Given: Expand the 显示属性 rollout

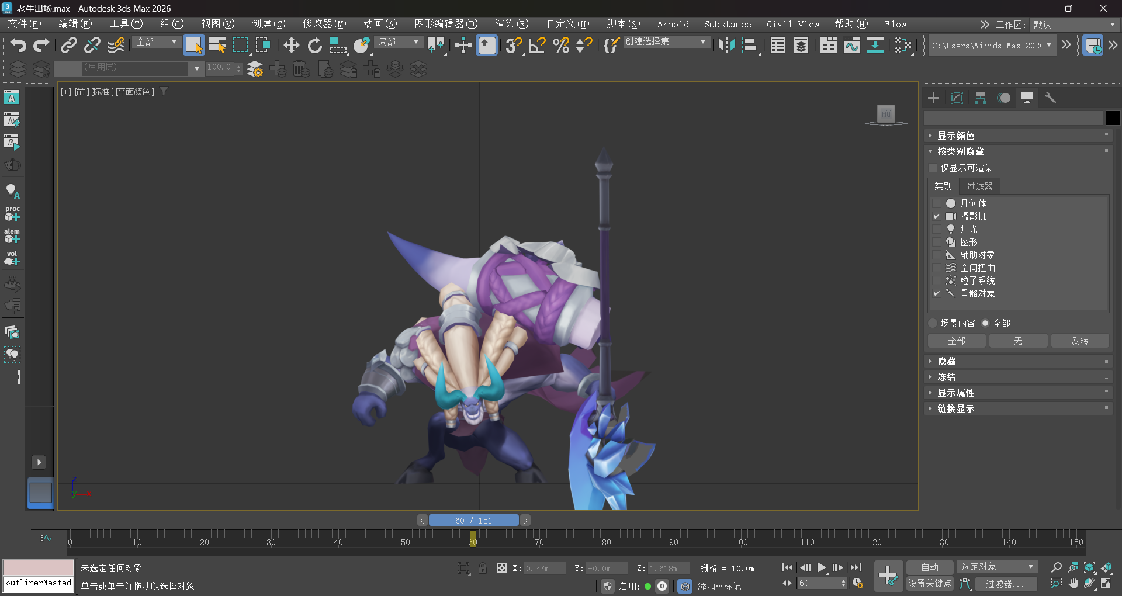Looking at the screenshot, I should [1018, 393].
